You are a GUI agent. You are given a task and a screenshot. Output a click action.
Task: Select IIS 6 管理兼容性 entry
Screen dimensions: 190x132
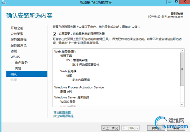tap(77, 60)
